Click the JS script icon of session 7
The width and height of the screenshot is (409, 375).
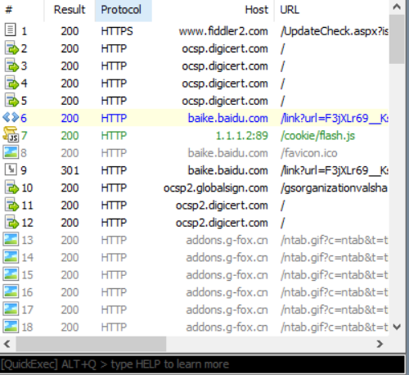pyautogui.click(x=11, y=134)
